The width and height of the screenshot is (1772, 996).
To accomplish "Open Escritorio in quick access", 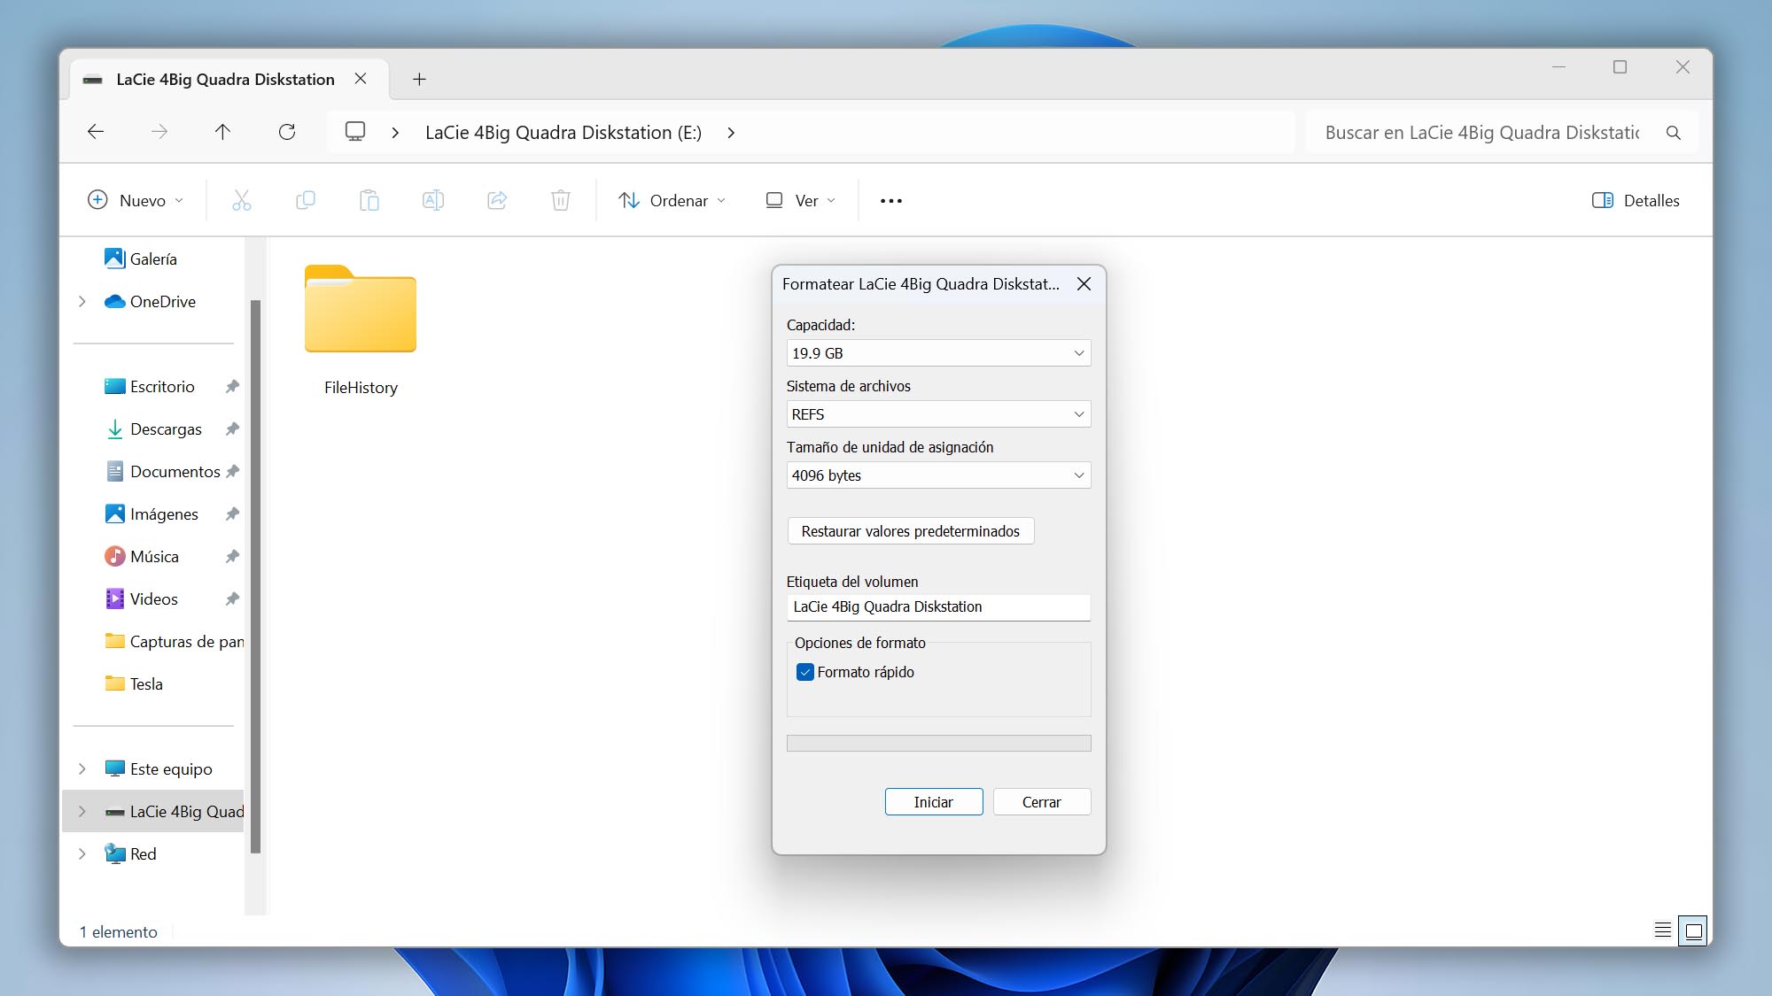I will pyautogui.click(x=162, y=387).
